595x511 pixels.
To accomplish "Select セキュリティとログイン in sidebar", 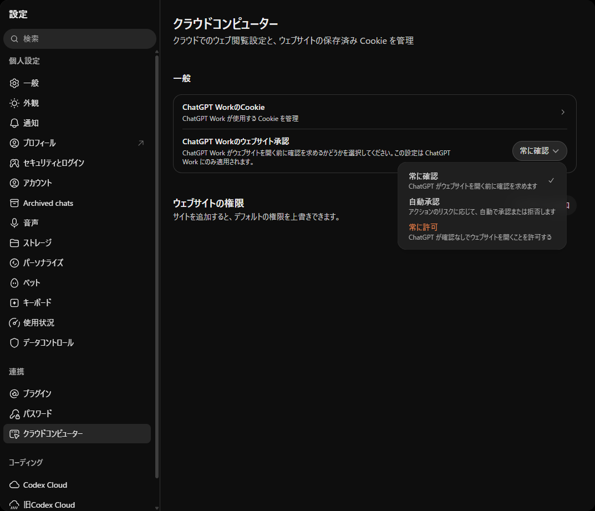I will point(77,163).
